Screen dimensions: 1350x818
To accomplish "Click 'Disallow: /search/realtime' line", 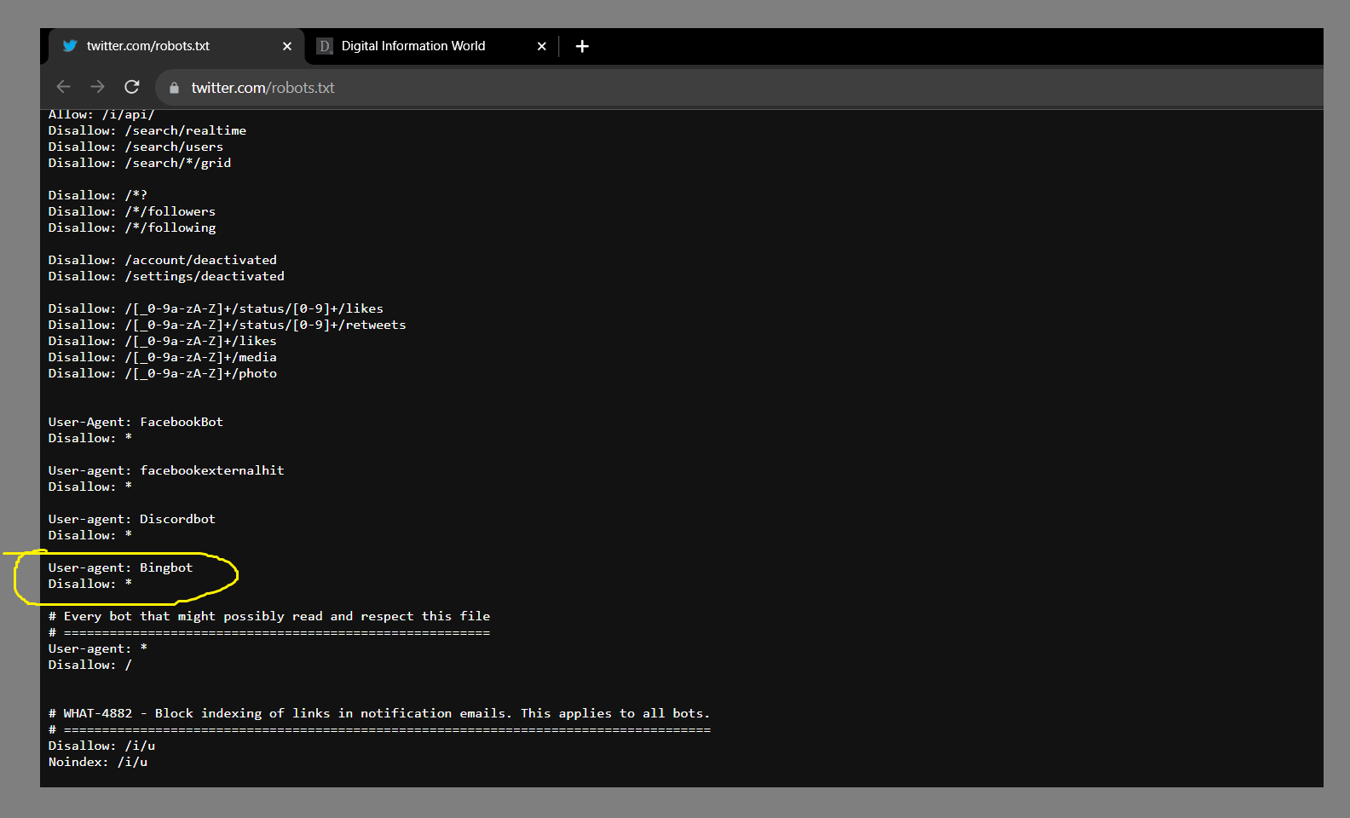I will [x=147, y=130].
